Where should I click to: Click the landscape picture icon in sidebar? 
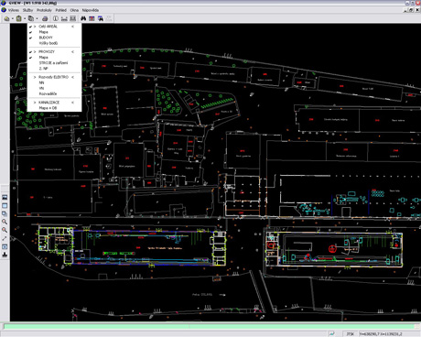click(5, 198)
